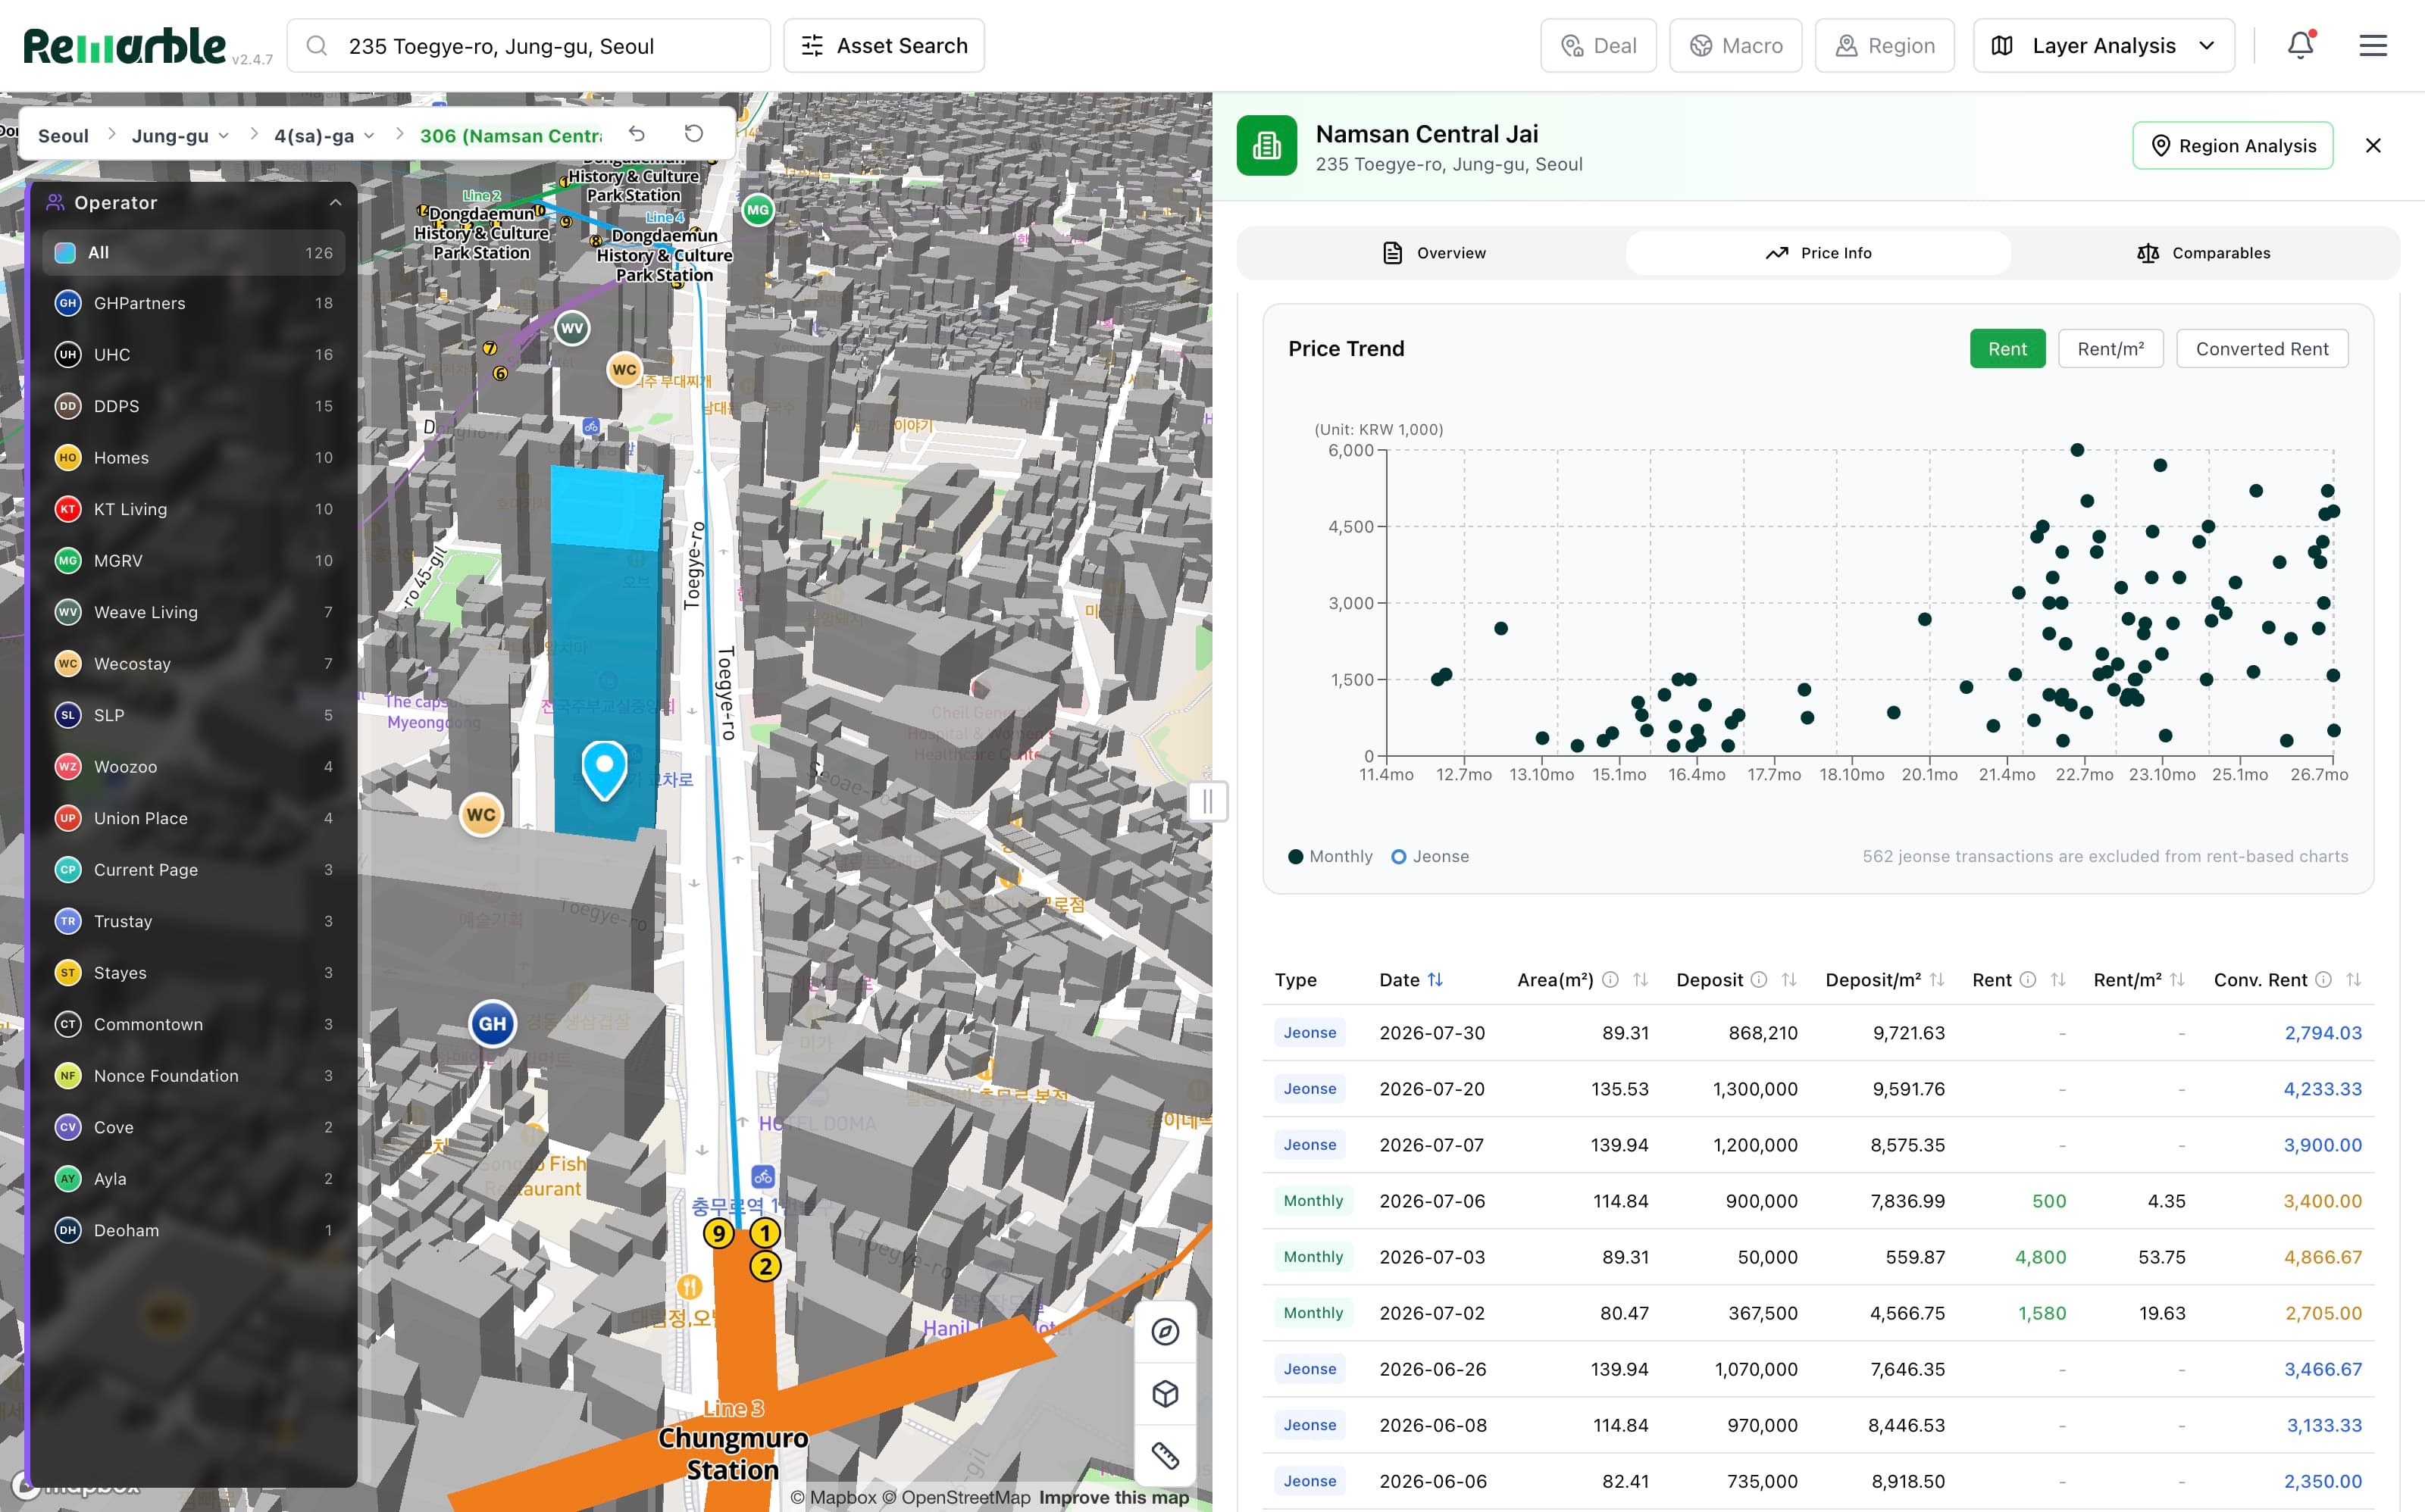Open the 4(sa)-ga breadcrumb dropdown

pyautogui.click(x=325, y=135)
